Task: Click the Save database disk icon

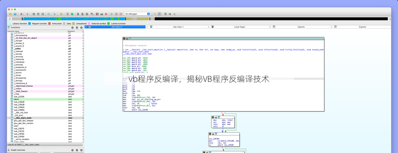Action: click(15, 14)
